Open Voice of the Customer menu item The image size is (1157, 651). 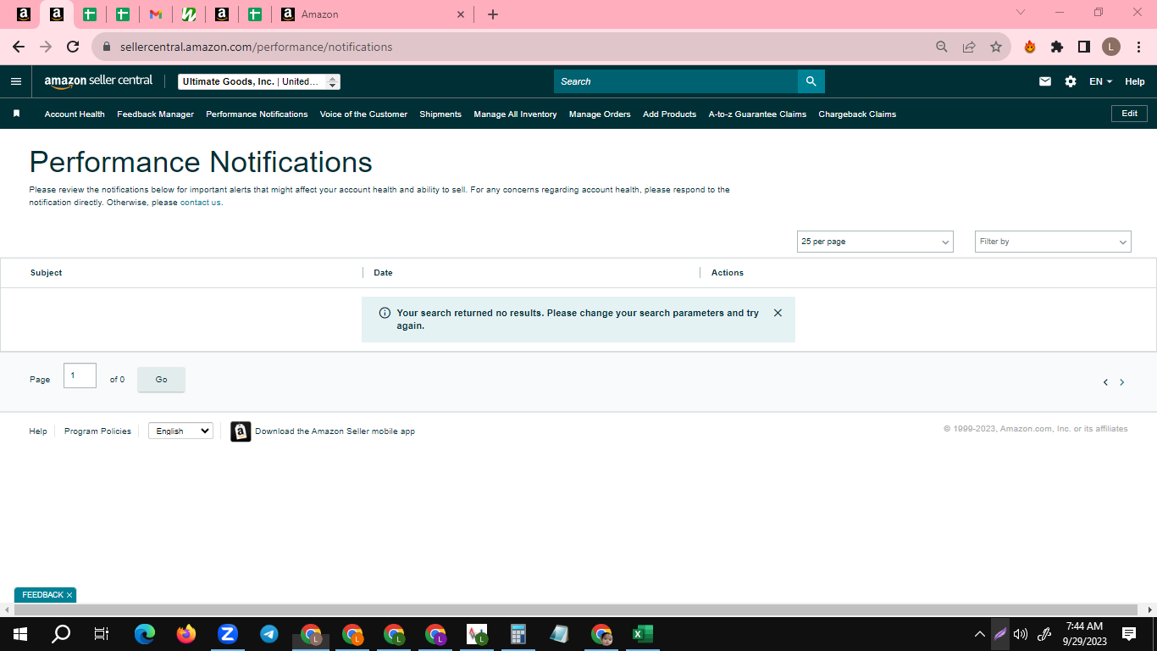(363, 114)
